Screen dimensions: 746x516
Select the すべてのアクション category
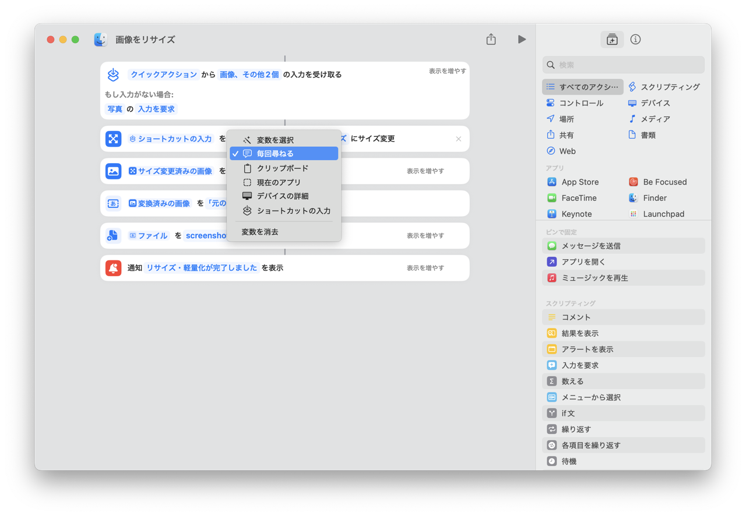click(583, 87)
